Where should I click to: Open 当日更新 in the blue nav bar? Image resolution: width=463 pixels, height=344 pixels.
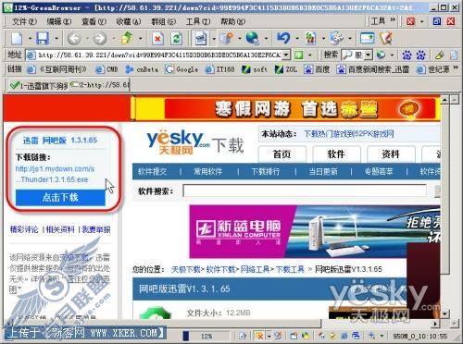coord(323,172)
